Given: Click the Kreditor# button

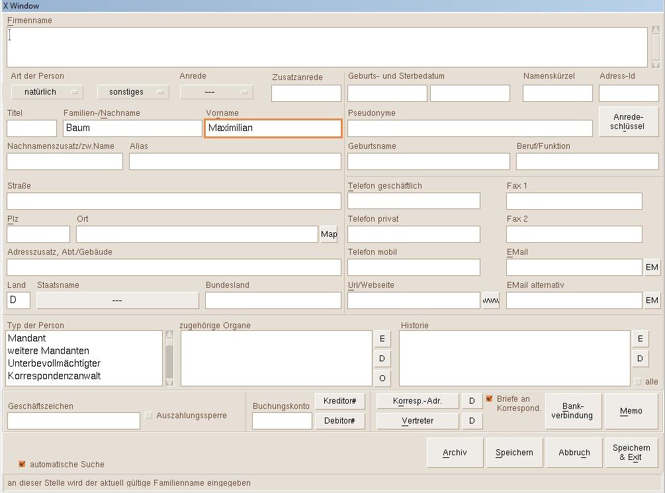Looking at the screenshot, I should 339,401.
